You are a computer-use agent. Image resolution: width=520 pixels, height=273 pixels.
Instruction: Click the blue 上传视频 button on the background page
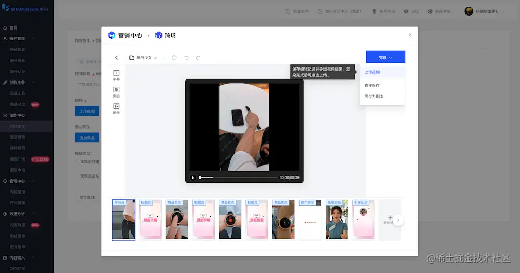(x=87, y=111)
